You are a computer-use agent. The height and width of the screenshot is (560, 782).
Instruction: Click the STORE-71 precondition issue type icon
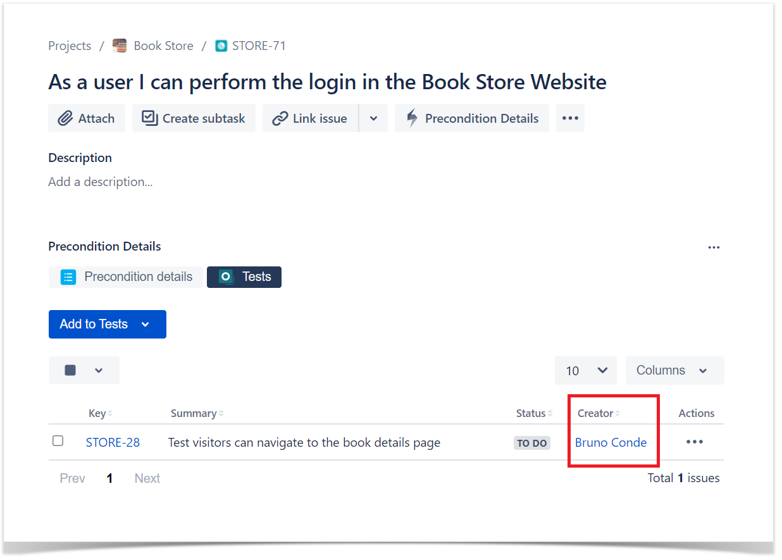[221, 46]
